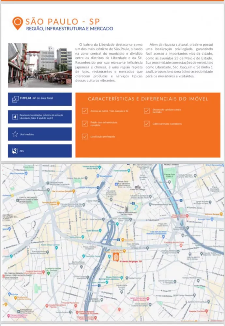Click the navigation arrow icon for Excelente localização
The width and height of the screenshot is (225, 326).
pyautogui.click(x=15, y=117)
